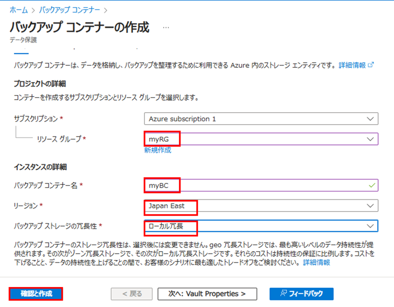Click the chevron arrow of myRG dropdown
This screenshot has height=307, width=394.
[370, 139]
